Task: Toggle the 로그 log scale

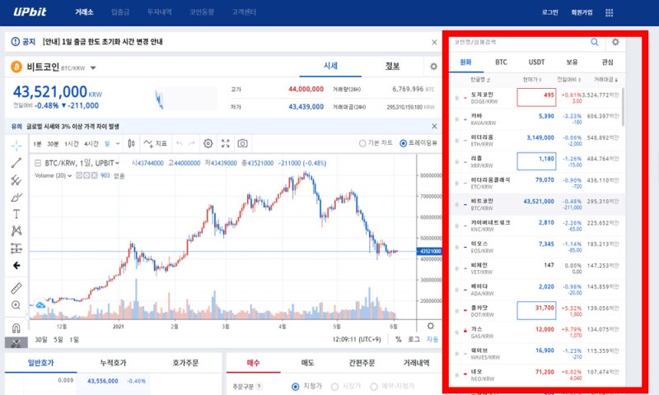Action: 414,340
